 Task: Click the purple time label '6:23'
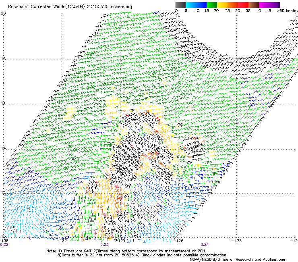pyautogui.click(x=105, y=245)
